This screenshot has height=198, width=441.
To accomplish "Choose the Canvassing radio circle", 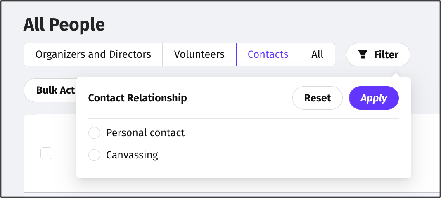I will (94, 155).
